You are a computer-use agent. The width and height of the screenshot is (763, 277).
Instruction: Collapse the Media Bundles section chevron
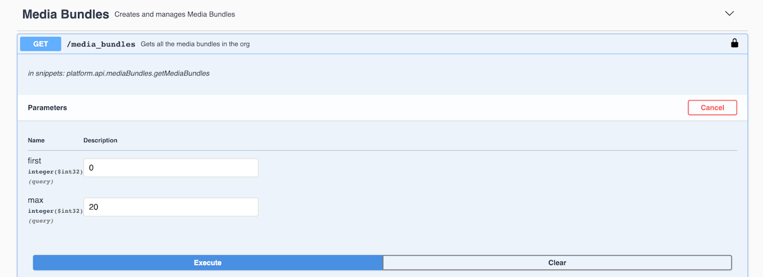[729, 14]
